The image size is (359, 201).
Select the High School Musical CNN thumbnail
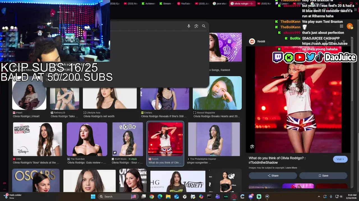(x=38, y=139)
